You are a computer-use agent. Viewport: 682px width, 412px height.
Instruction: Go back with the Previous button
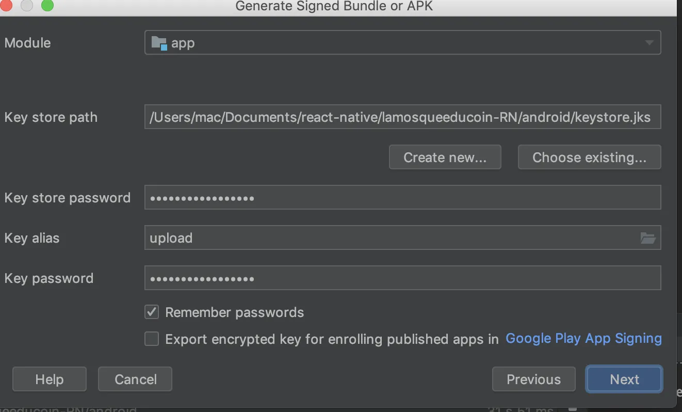[533, 379]
